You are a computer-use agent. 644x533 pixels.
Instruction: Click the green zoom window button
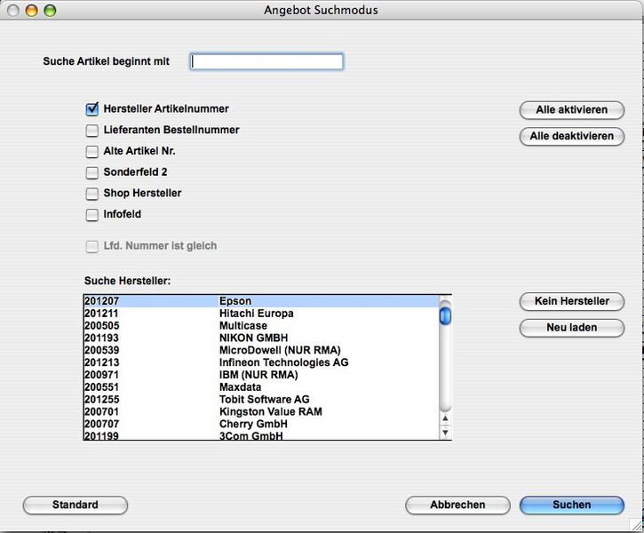[50, 11]
